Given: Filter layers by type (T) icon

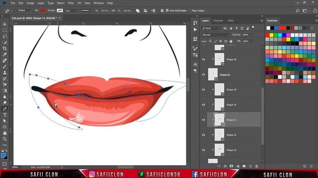Looking at the screenshot, I should pos(237,28).
